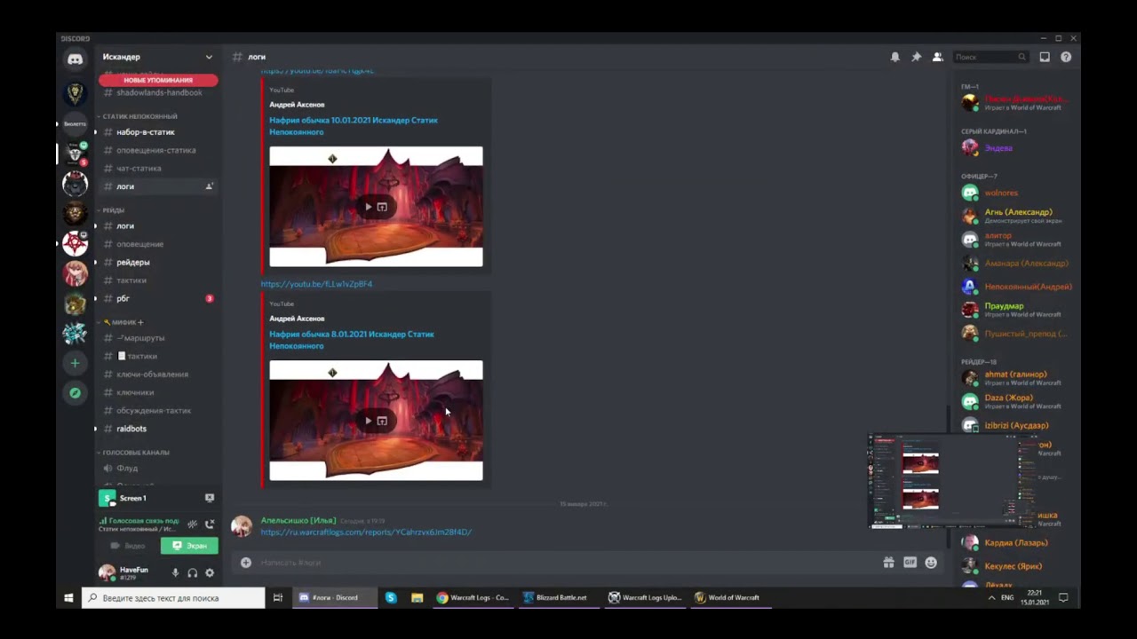Open title Нафрия обычка 10.01.2021 link
This screenshot has height=639, width=1137.
point(354,126)
